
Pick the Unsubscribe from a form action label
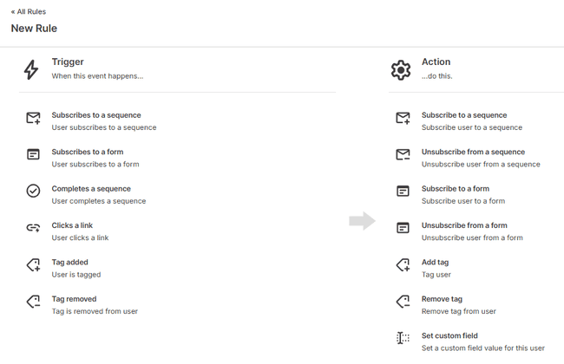(x=464, y=225)
